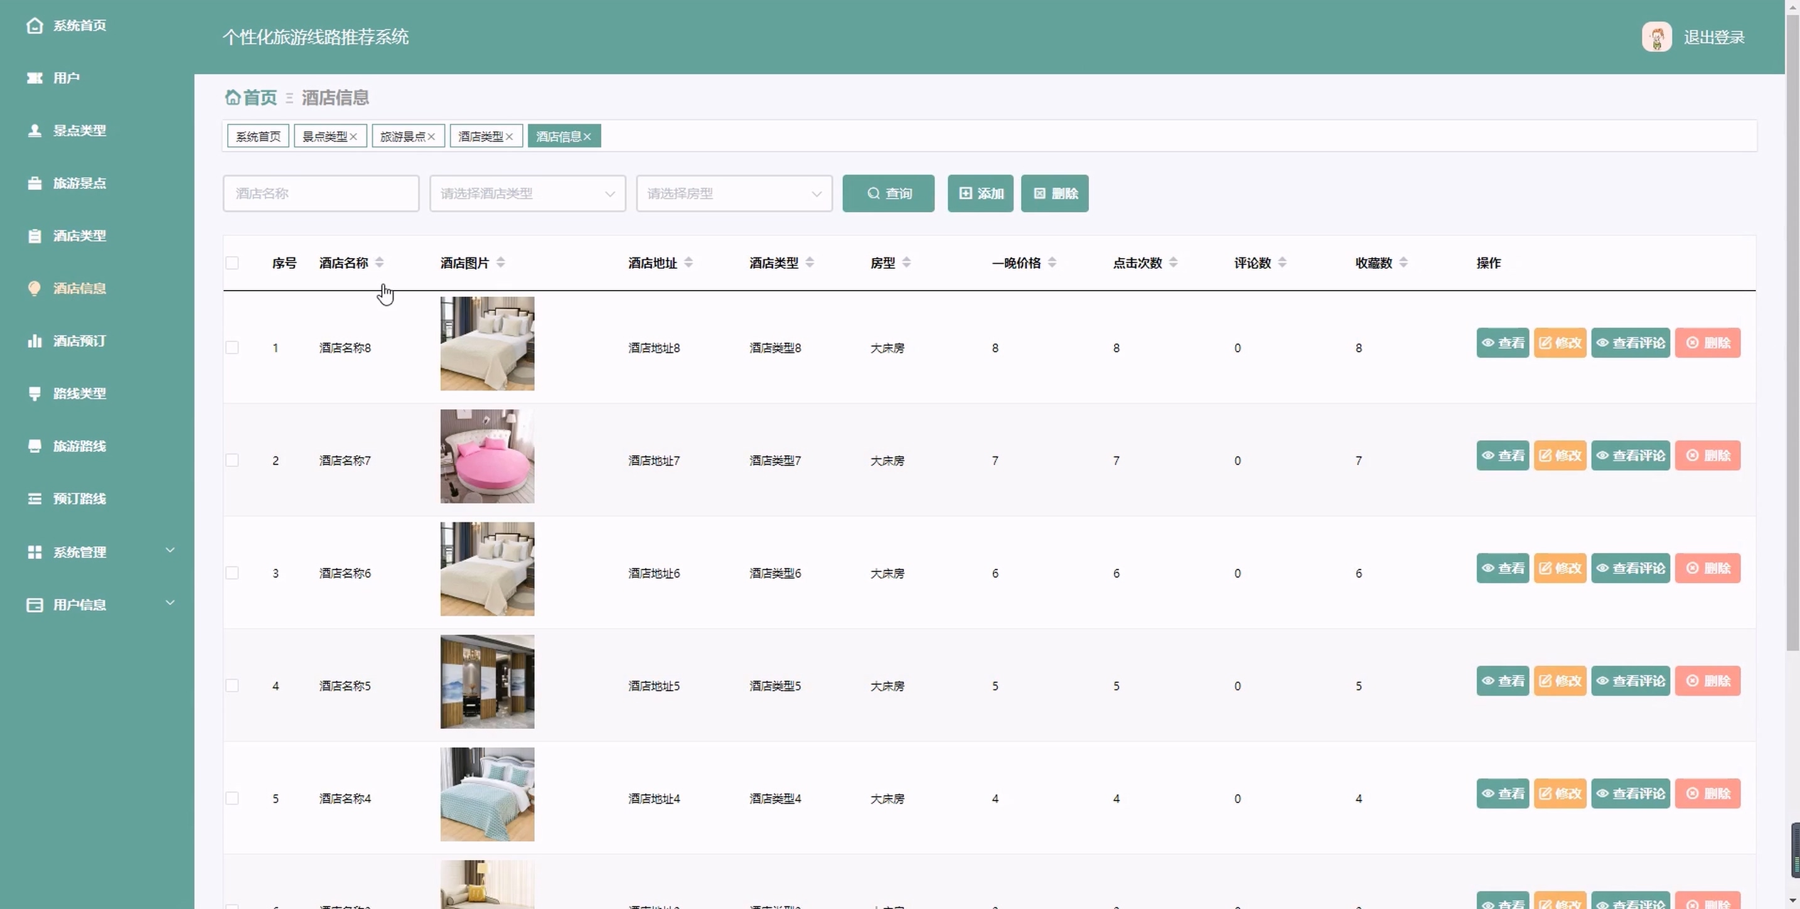Click the 用户 sidebar icon

click(35, 78)
